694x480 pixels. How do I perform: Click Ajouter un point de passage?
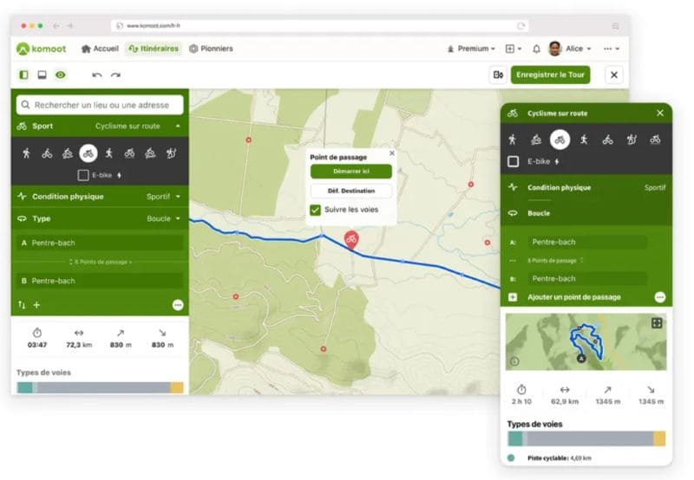(x=574, y=297)
